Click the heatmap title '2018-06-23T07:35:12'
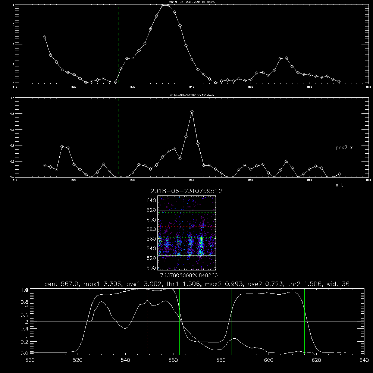 (186, 191)
